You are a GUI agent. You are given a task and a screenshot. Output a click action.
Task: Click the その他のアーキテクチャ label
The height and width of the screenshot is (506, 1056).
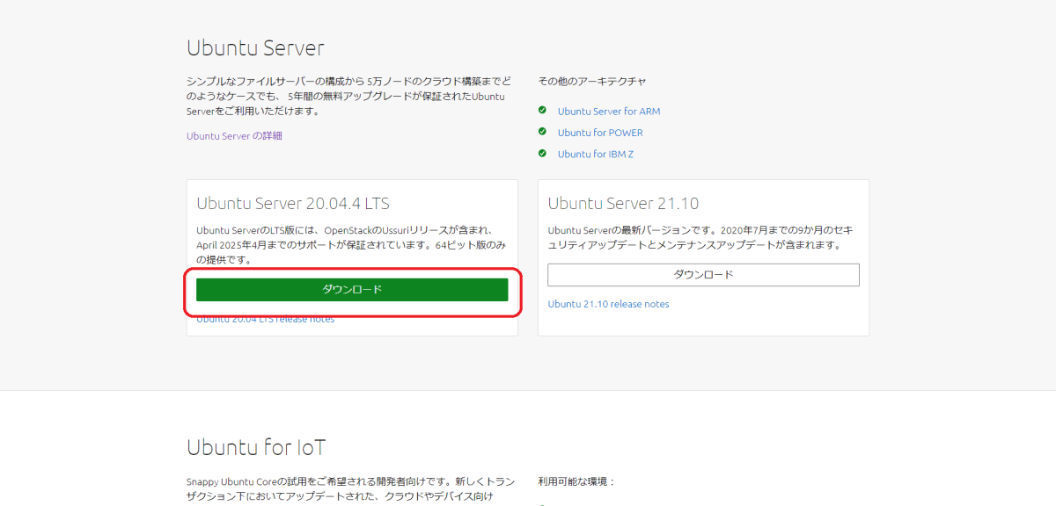592,81
